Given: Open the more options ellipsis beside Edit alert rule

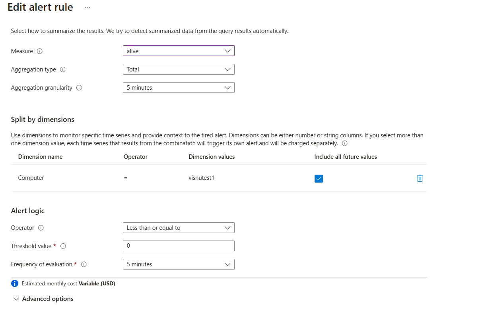Looking at the screenshot, I should [x=87, y=7].
